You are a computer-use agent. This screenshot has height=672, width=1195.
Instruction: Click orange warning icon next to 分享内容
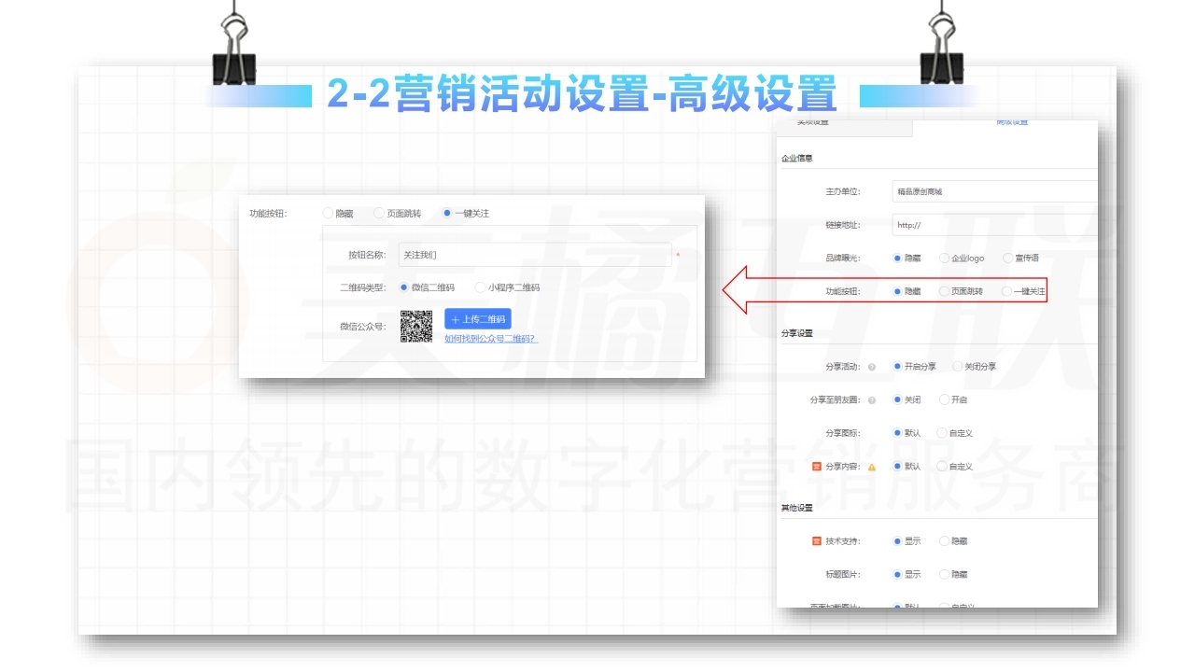(x=872, y=467)
